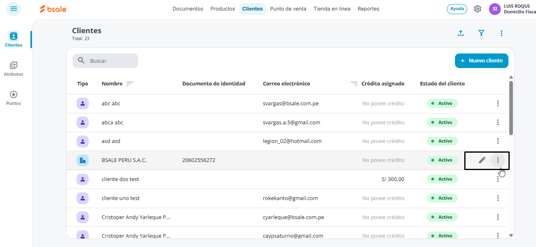
Task: Open options menu for BSALE PERU S.A.C.
Action: (x=498, y=160)
